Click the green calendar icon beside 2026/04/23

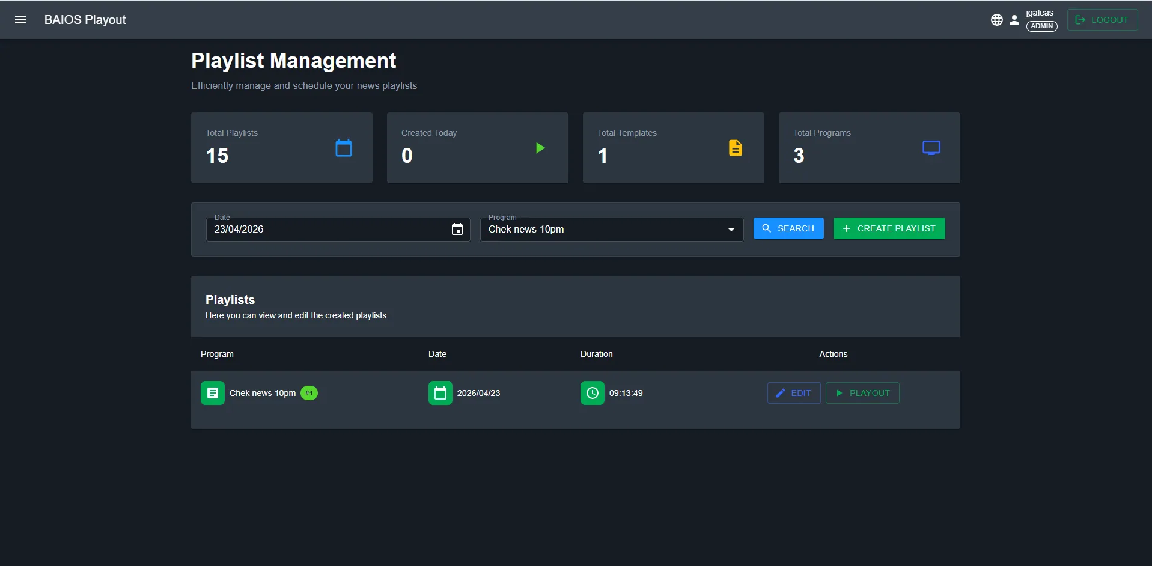point(440,393)
